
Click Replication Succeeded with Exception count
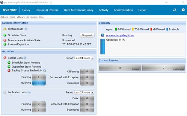point(87,104)
